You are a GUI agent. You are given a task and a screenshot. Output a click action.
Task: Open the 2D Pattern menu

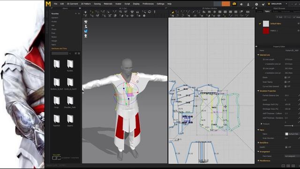[86, 4]
